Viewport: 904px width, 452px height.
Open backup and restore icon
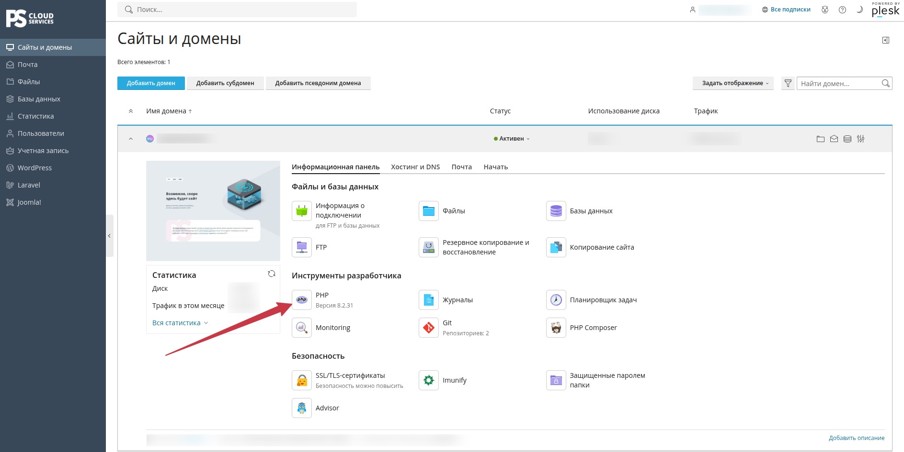point(429,247)
